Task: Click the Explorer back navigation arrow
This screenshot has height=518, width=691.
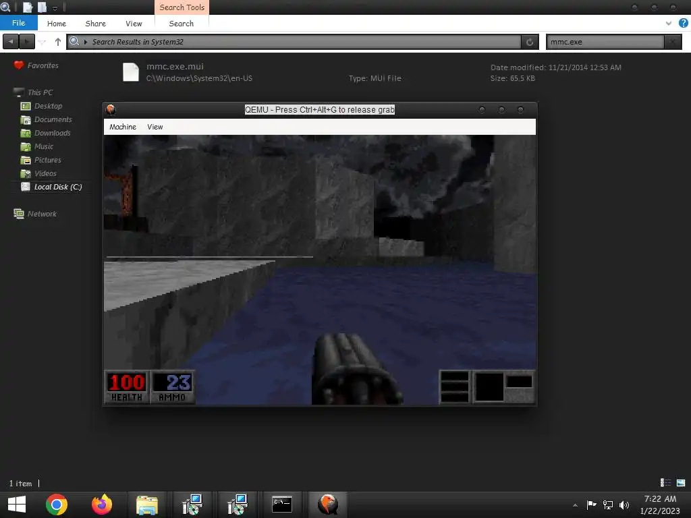Action: (x=11, y=42)
